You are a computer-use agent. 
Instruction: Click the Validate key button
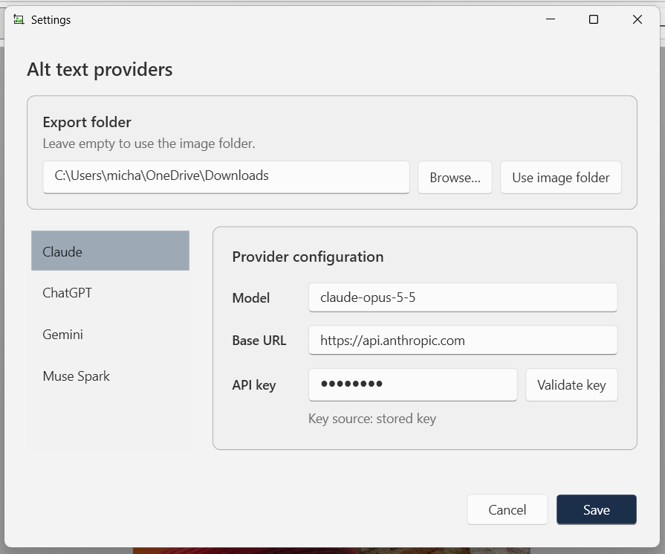571,385
